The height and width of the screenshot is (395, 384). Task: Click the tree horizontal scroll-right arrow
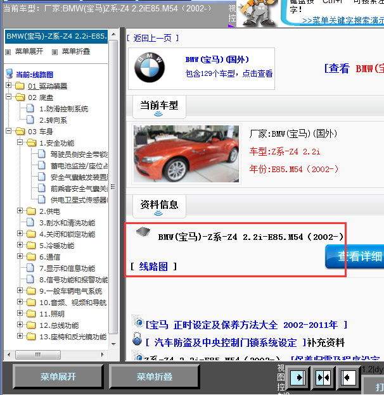[102, 354]
